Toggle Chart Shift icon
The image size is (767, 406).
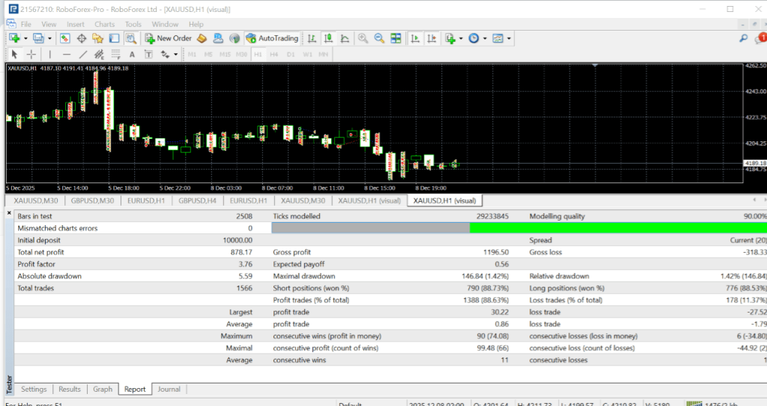(431, 38)
